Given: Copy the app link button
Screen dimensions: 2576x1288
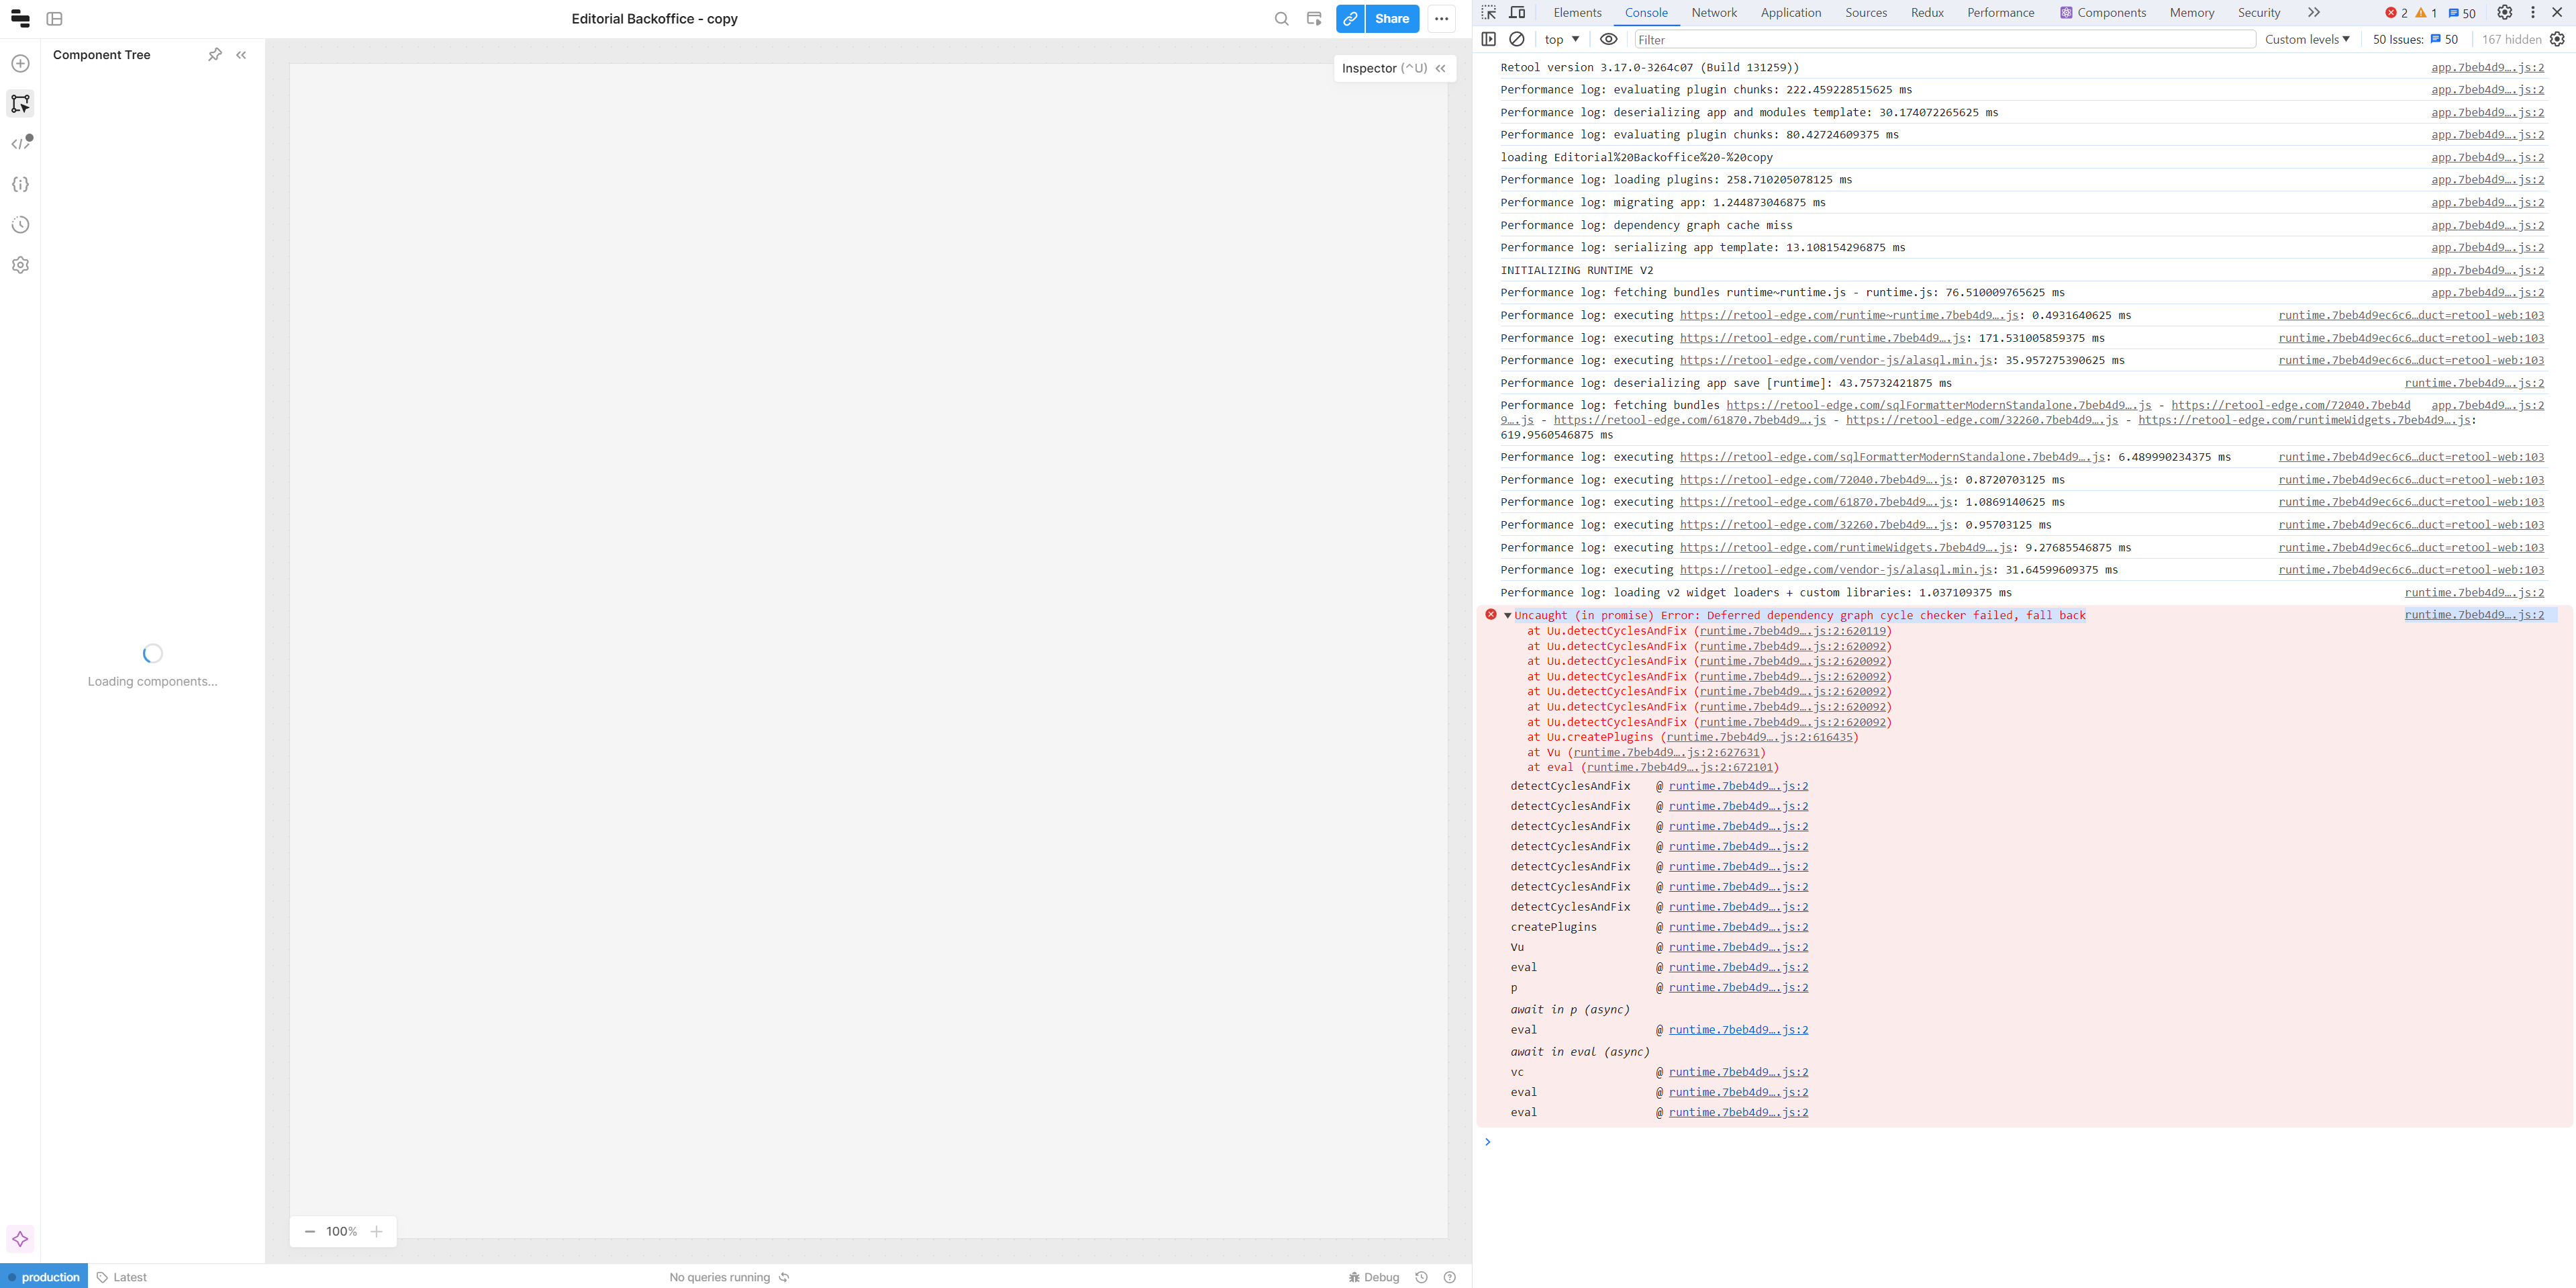Looking at the screenshot, I should click(1350, 19).
